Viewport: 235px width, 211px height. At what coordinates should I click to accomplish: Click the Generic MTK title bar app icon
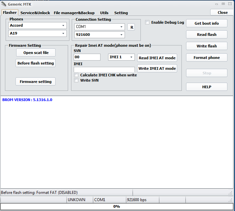tap(4, 4)
